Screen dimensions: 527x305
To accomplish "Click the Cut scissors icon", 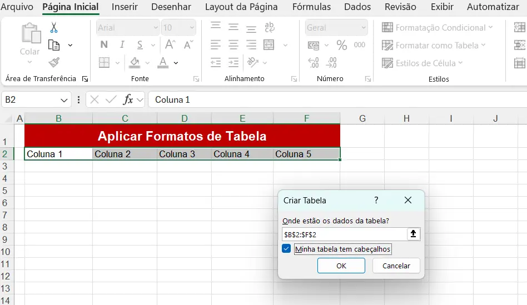I will (54, 28).
